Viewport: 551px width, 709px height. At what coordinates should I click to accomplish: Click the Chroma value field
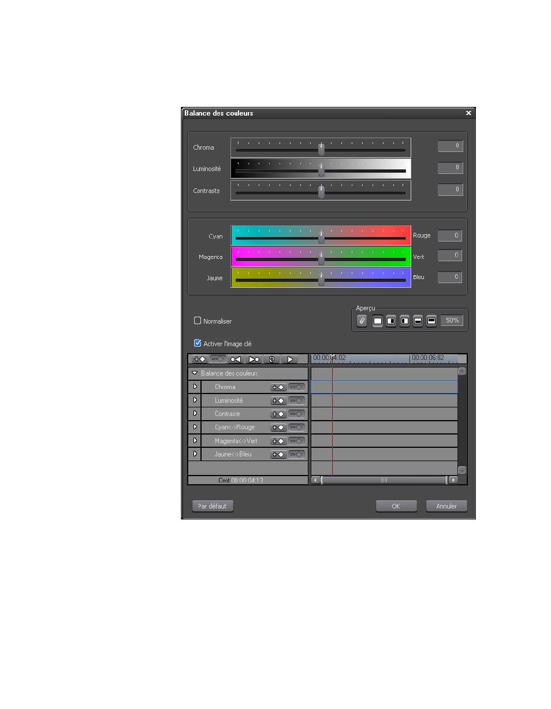(450, 146)
